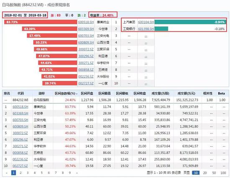Click 康美药业 name in table row 1
The width and height of the screenshot is (230, 178).
click(x=40, y=107)
